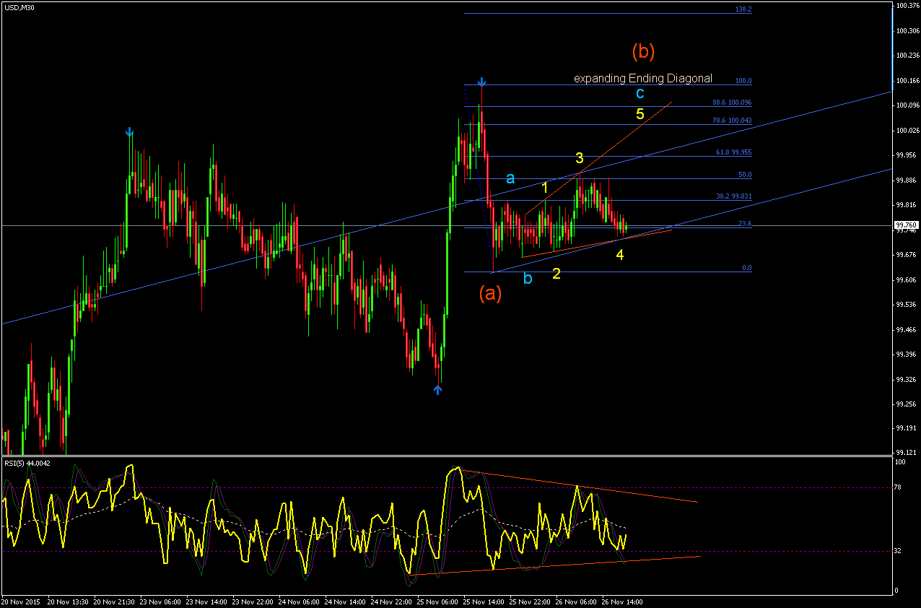
Task: Select the orange (a) wave label
Action: click(x=490, y=293)
